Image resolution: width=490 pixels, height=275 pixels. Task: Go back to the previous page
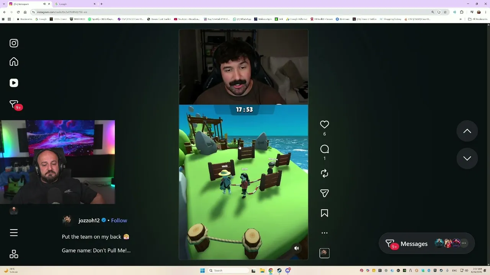[4, 12]
